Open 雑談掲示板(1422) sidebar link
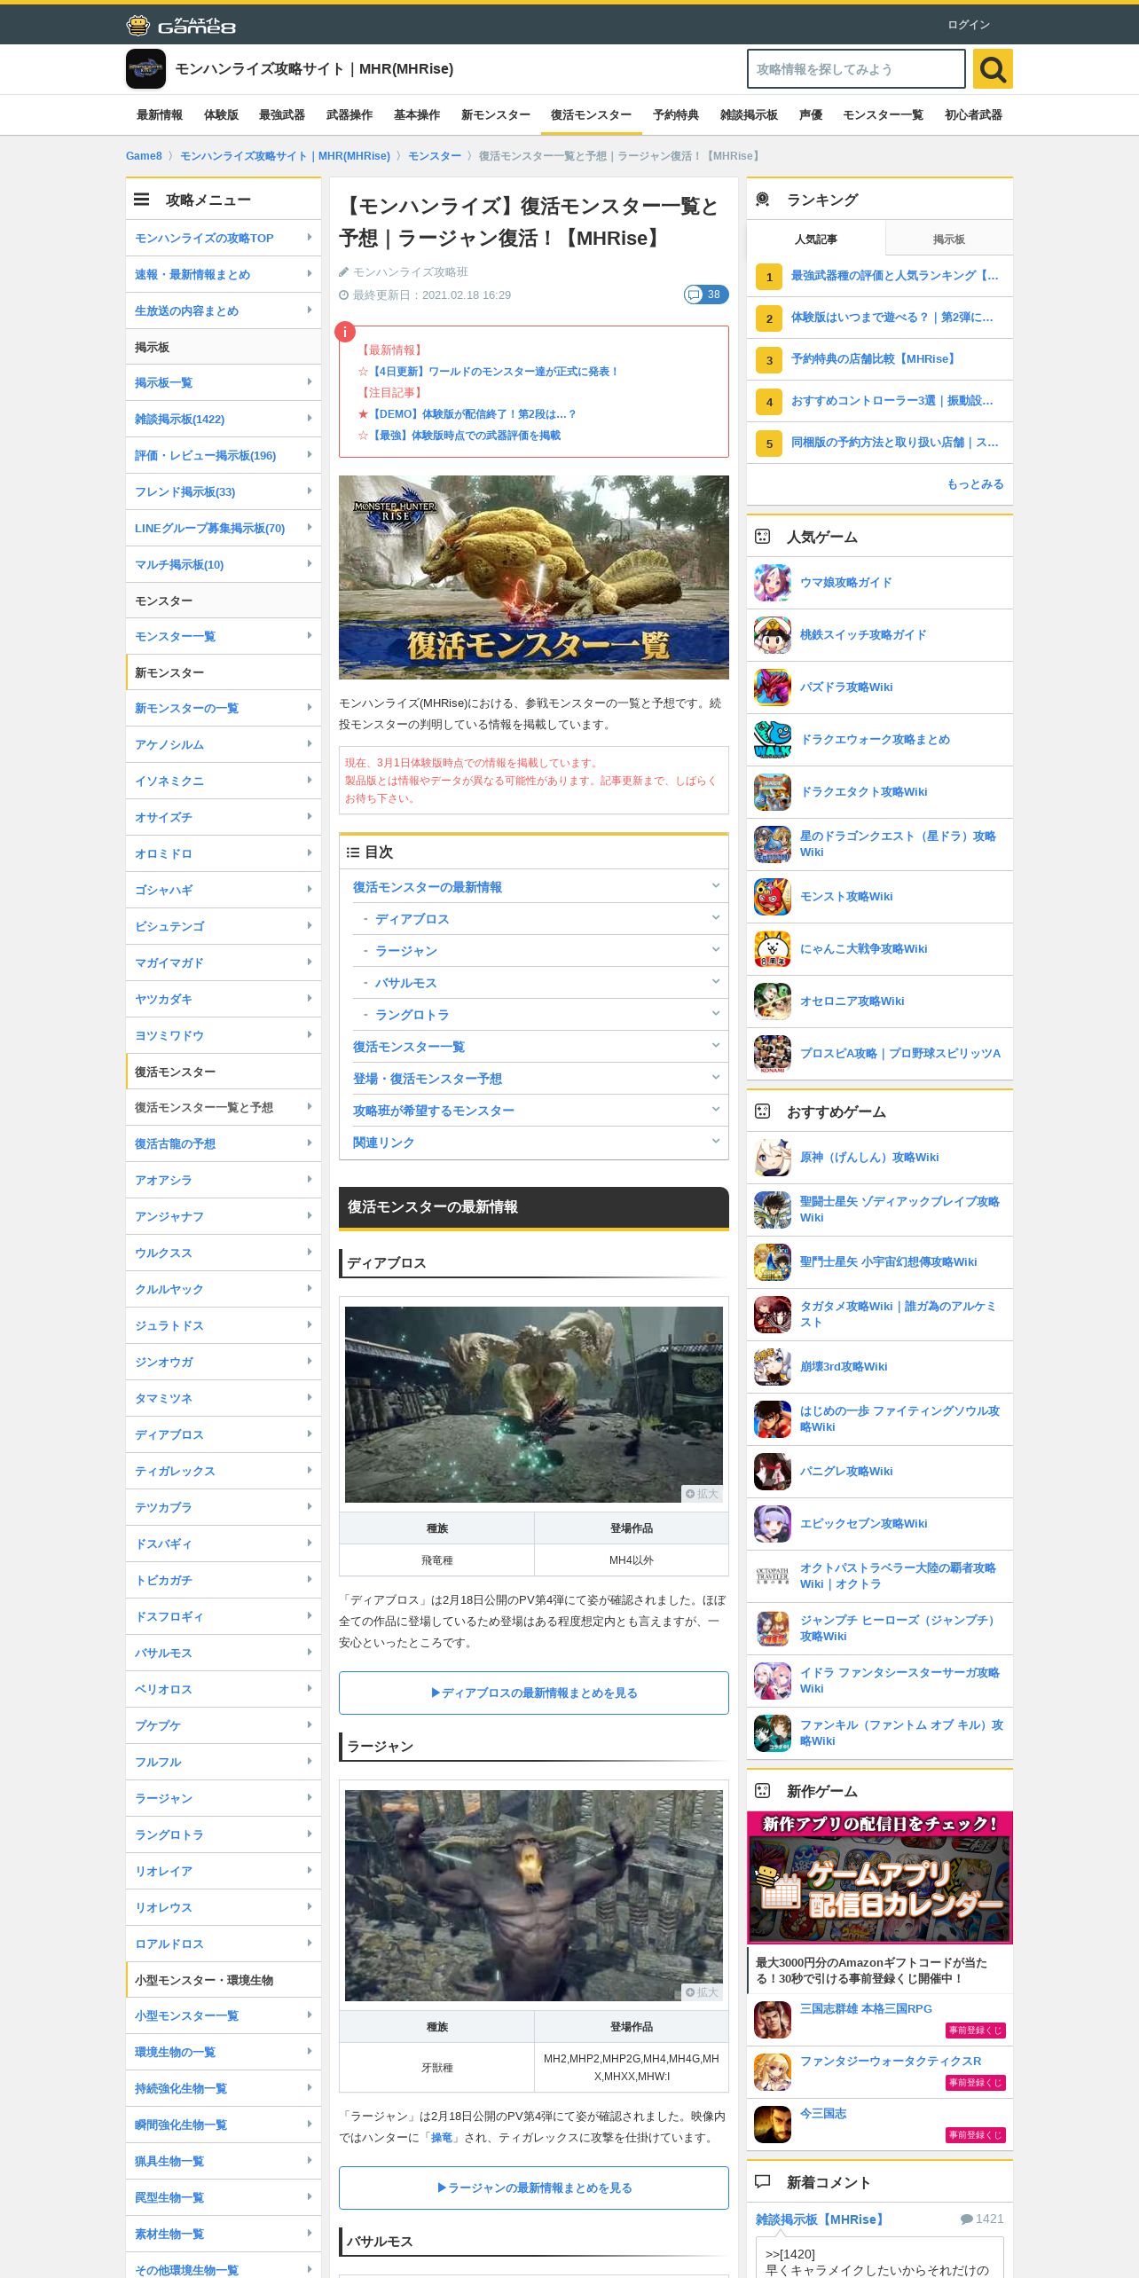1139x2278 pixels. pos(224,419)
